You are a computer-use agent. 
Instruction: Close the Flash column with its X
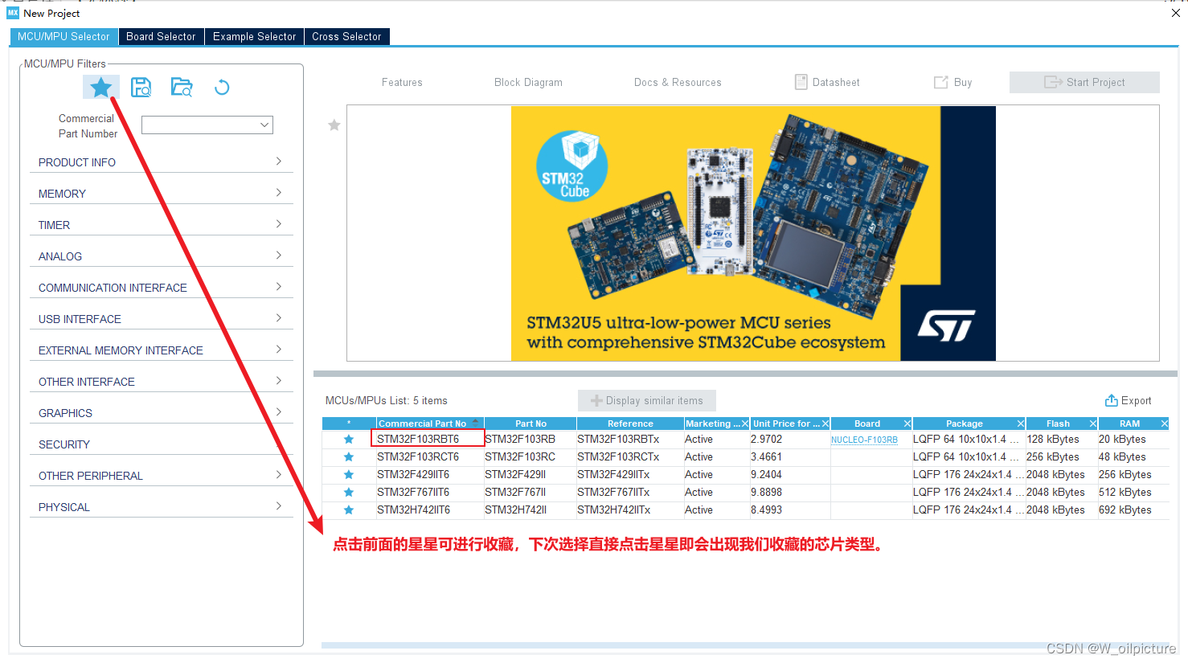tap(1093, 424)
